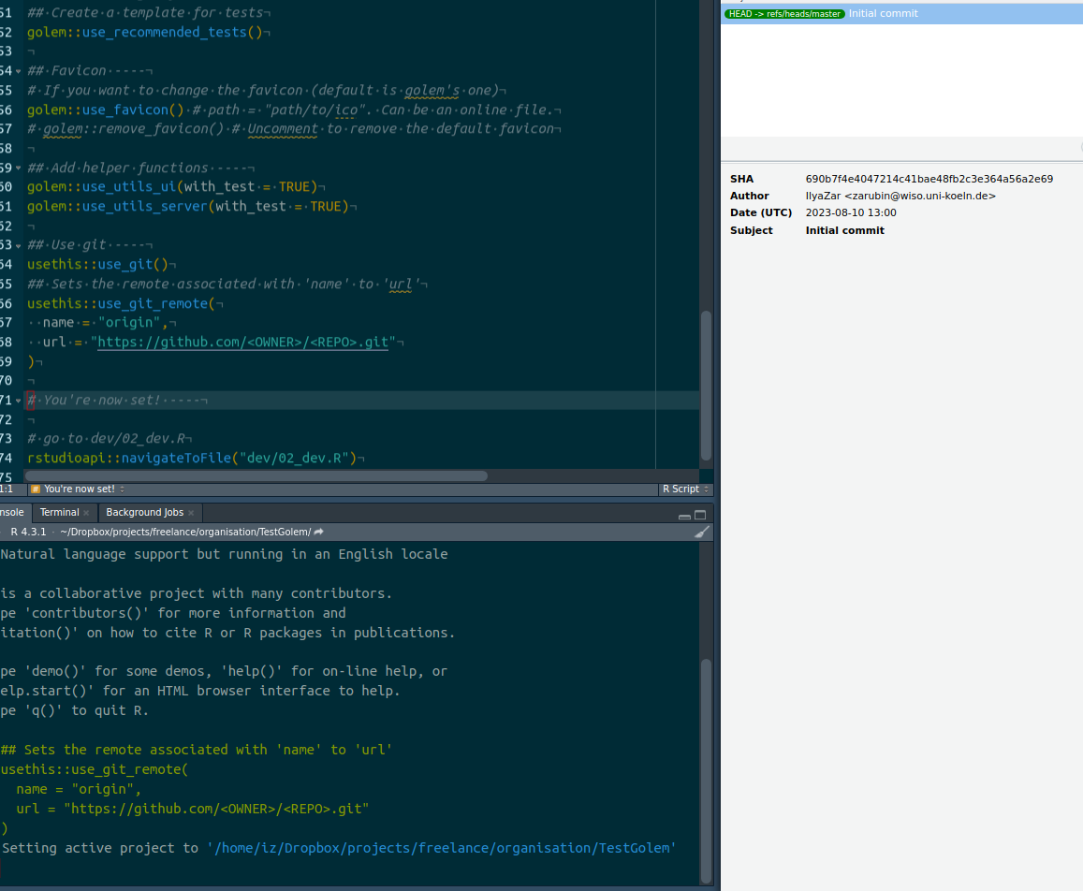Clear the console using the broom icon
1083x891 pixels.
pyautogui.click(x=702, y=532)
